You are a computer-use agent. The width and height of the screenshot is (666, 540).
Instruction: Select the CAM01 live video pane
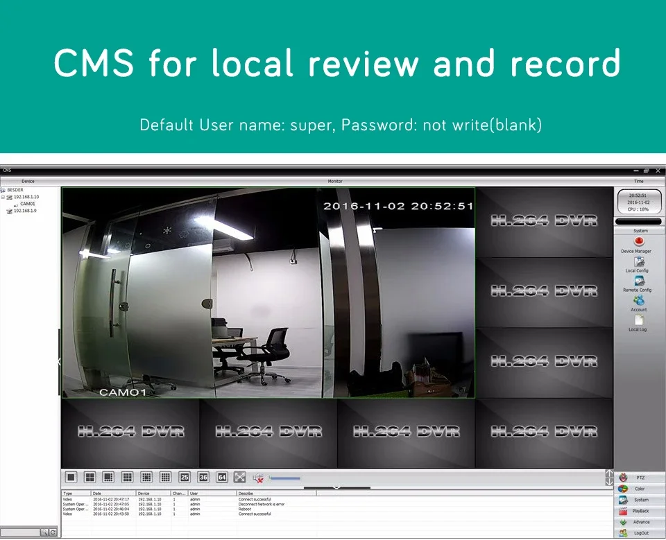click(x=268, y=293)
